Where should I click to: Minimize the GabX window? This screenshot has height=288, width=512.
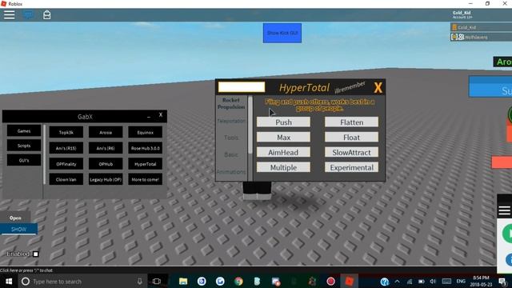click(x=149, y=116)
